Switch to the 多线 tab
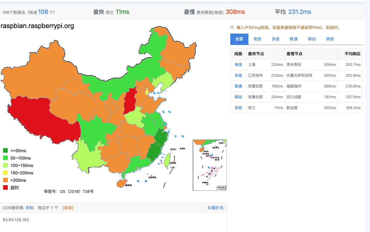 (275, 39)
